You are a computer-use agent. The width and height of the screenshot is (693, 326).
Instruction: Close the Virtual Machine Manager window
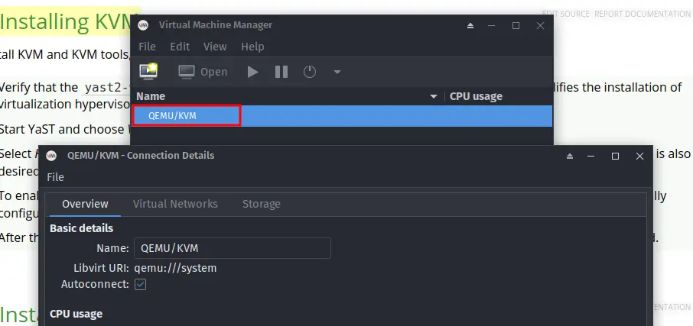pos(540,26)
